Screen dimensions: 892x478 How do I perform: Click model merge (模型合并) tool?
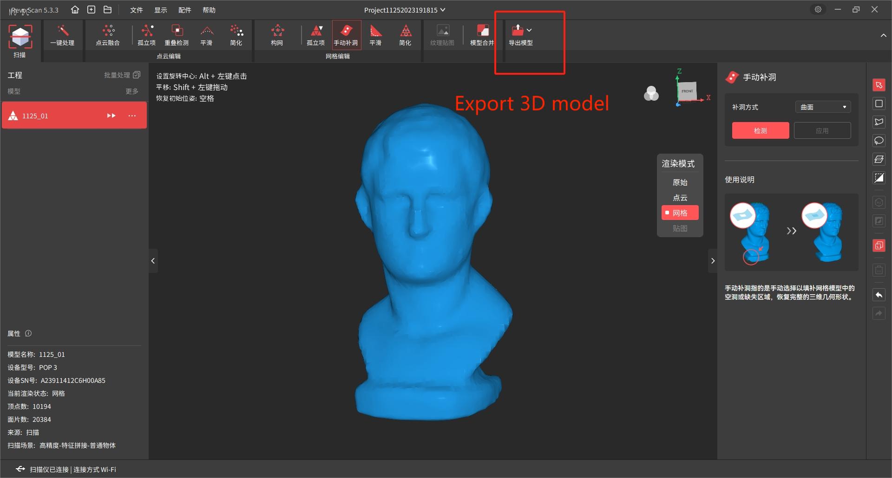click(x=482, y=36)
